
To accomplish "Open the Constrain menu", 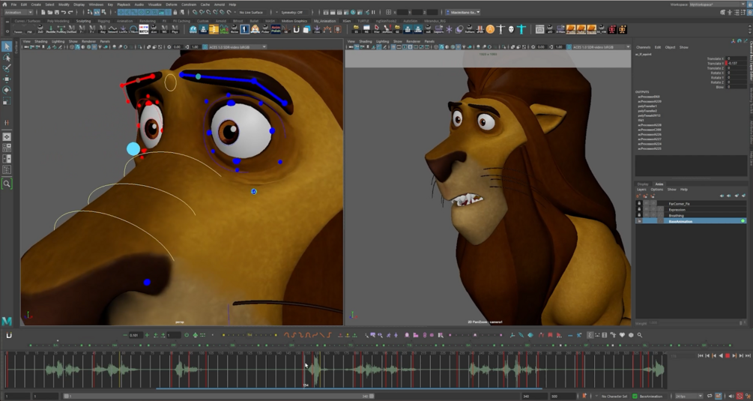I will pos(189,4).
